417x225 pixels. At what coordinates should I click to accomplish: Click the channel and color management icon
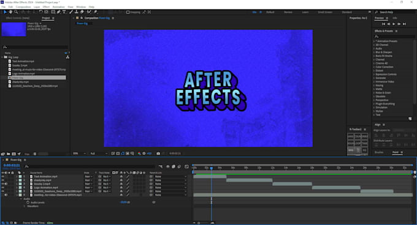point(139,153)
